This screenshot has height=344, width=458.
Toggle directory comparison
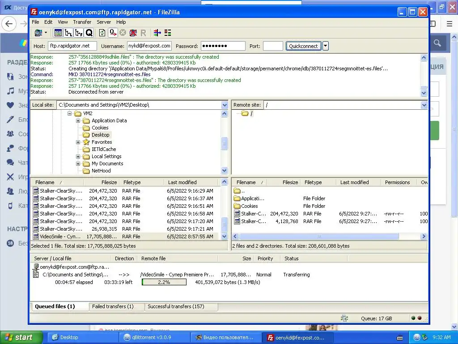click(x=168, y=33)
